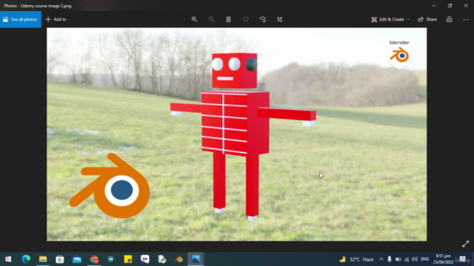Screen dimensions: 474x266
Task: Restore down the Photos window
Action: [450, 5]
